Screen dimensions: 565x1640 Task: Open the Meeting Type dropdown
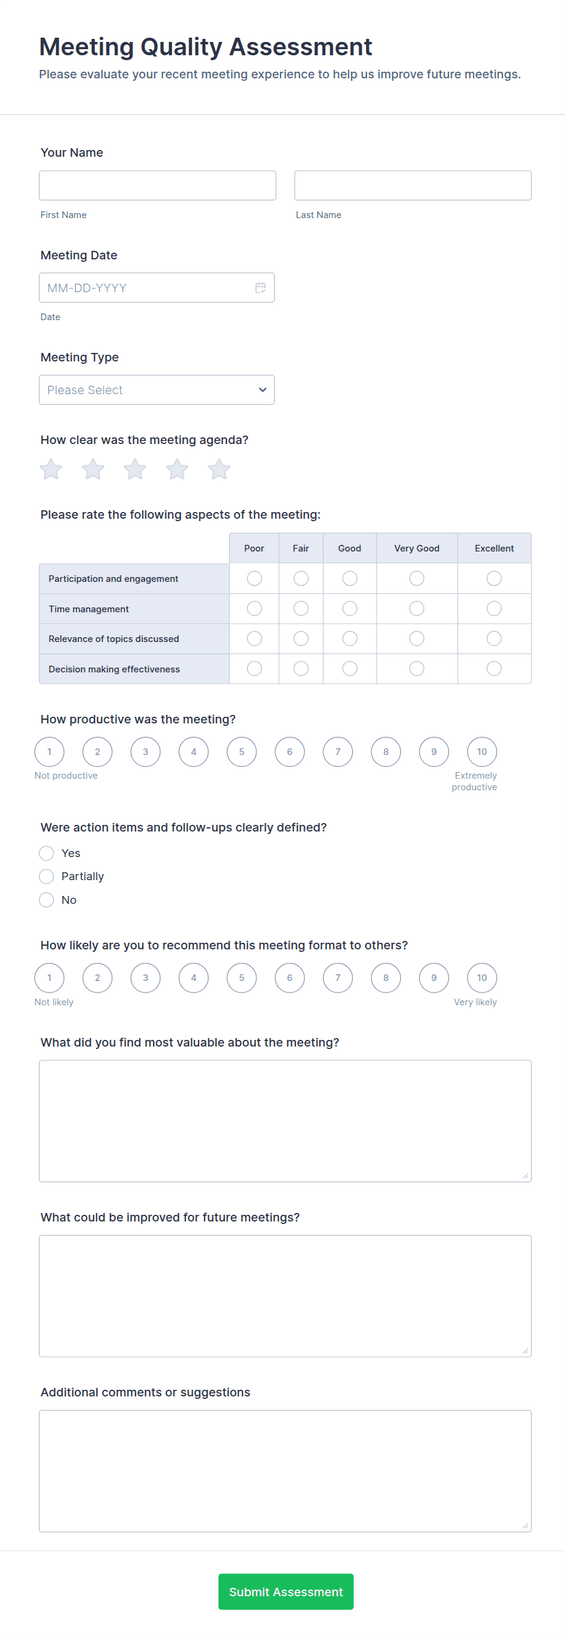tap(157, 389)
